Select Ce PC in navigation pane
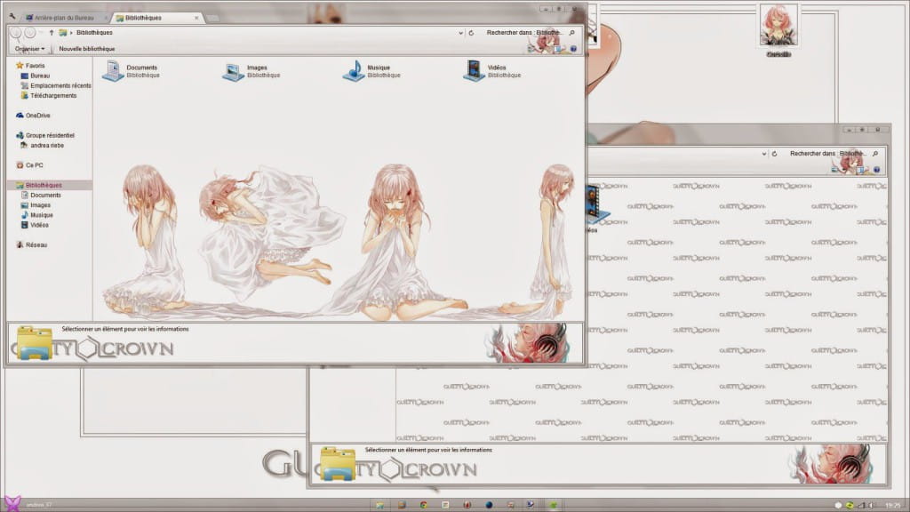 [34, 165]
